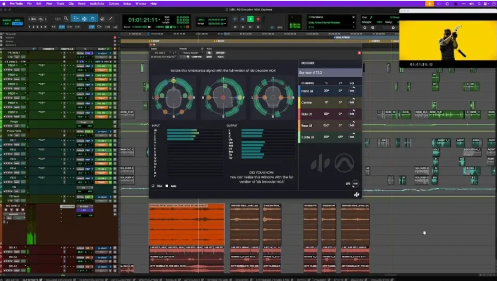Click the green Play transport button

pyautogui.click(x=250, y=19)
